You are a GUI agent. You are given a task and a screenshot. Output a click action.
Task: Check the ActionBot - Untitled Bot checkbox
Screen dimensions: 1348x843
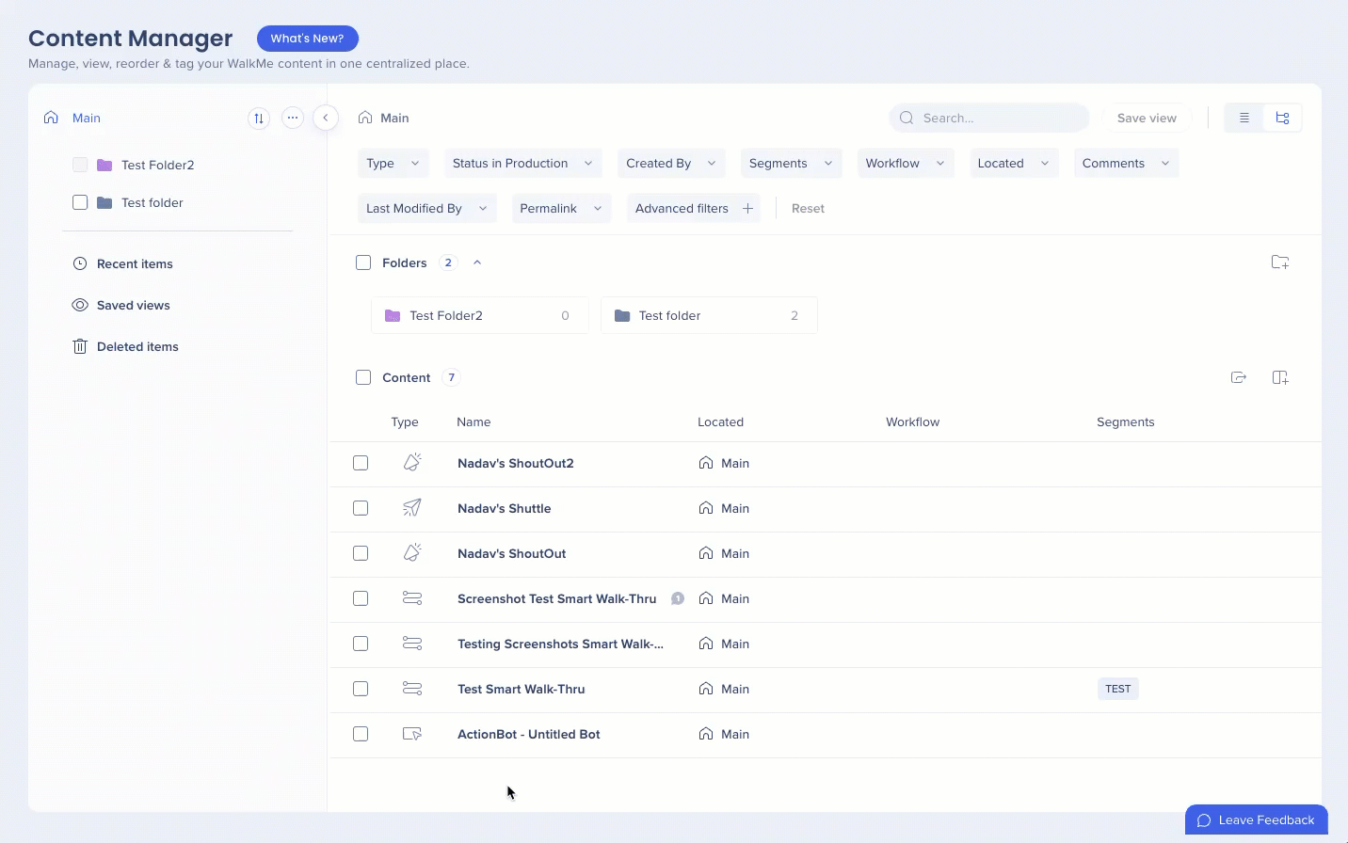coord(361,734)
